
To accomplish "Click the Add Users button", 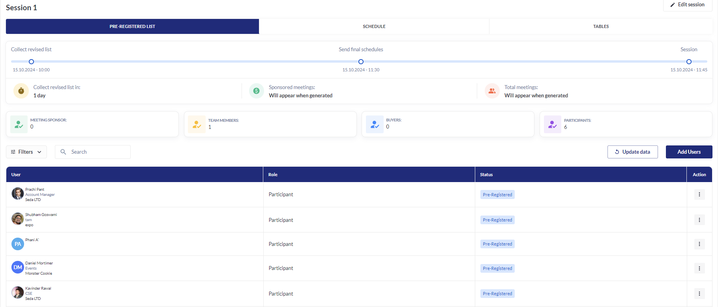I will [689, 152].
